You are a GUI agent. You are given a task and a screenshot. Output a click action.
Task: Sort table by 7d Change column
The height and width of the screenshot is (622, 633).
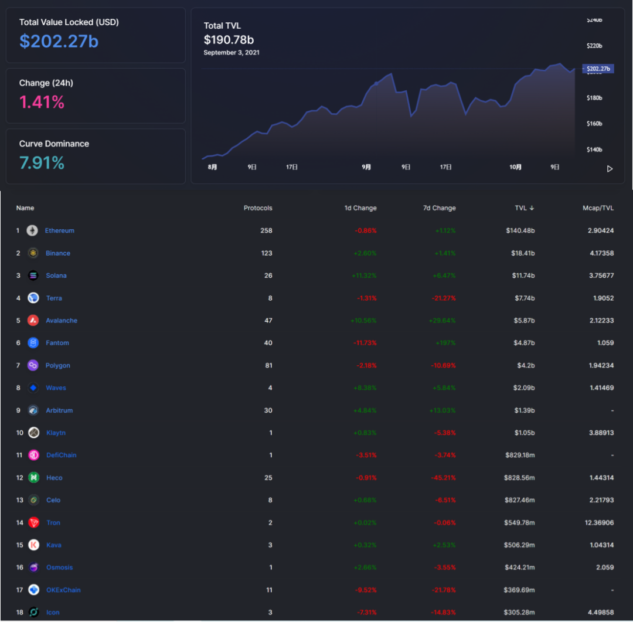coord(439,208)
